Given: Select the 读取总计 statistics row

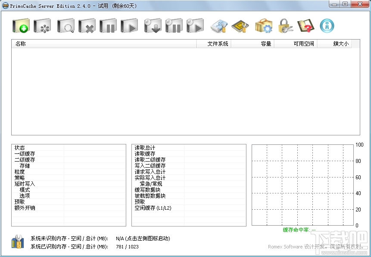Looking at the screenshot, I should 189,148.
